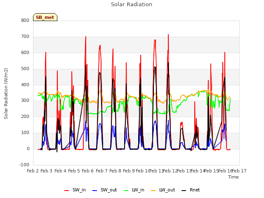Click blue SW_out legend color marker
This screenshot has height=198, width=264.
[95, 191]
